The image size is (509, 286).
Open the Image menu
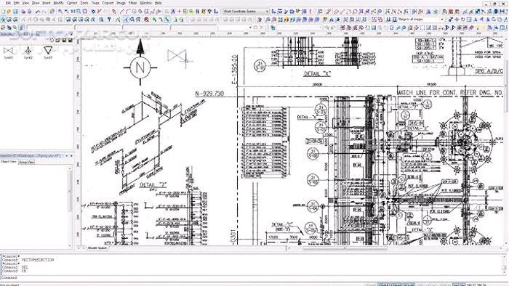(121, 3)
